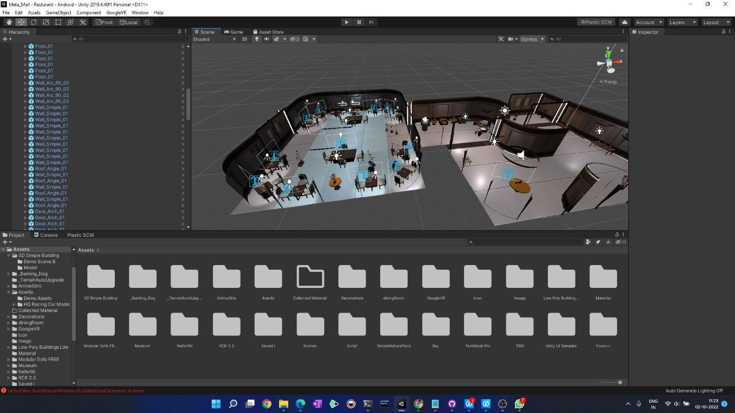
Task: Select the Rotate tool
Action: tap(33, 22)
